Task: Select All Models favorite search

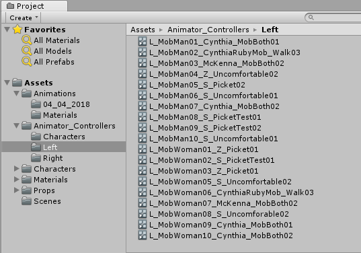Action: tap(52, 51)
